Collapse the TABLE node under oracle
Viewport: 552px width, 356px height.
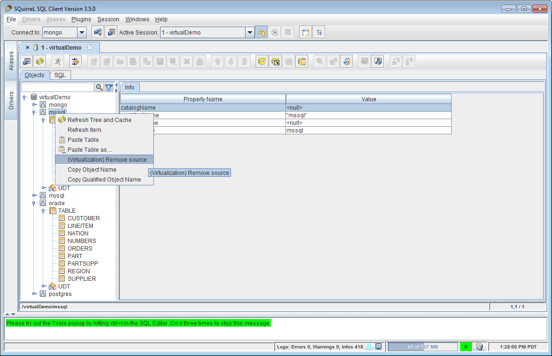pos(44,211)
